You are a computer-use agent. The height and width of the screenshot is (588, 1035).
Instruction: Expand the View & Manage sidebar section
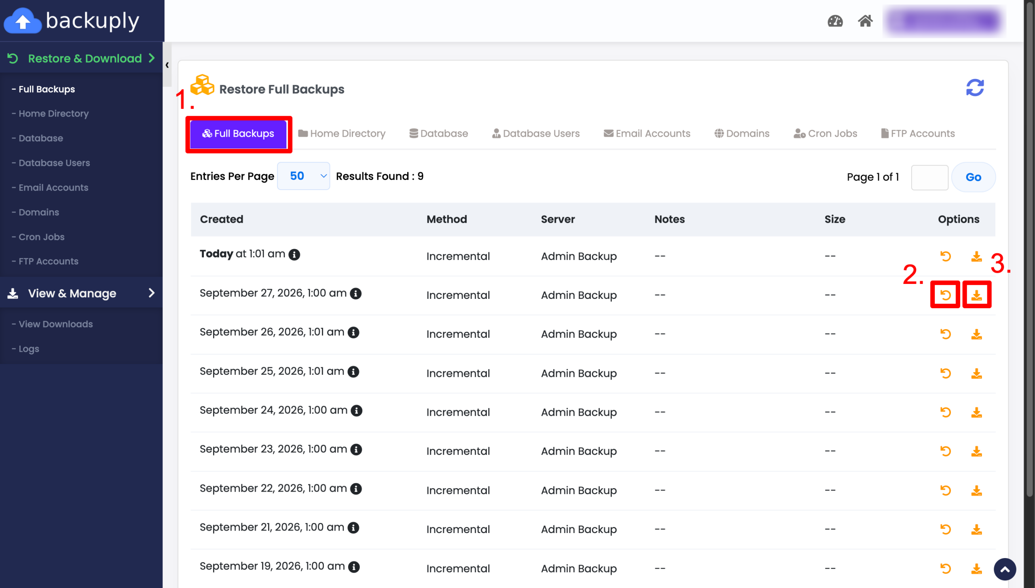tap(81, 293)
